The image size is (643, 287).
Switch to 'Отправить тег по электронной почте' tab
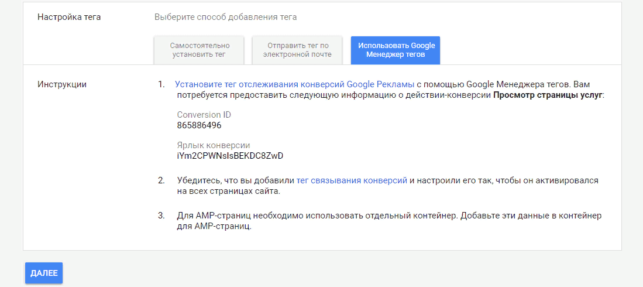(x=297, y=50)
